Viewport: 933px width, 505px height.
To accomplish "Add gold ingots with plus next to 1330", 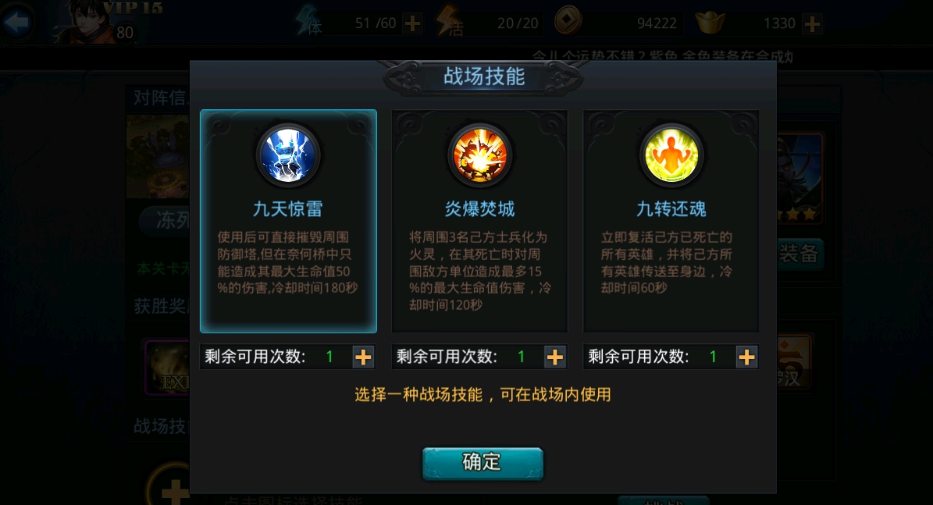I will [812, 23].
